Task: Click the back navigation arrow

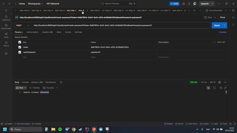Action: [10, 4]
